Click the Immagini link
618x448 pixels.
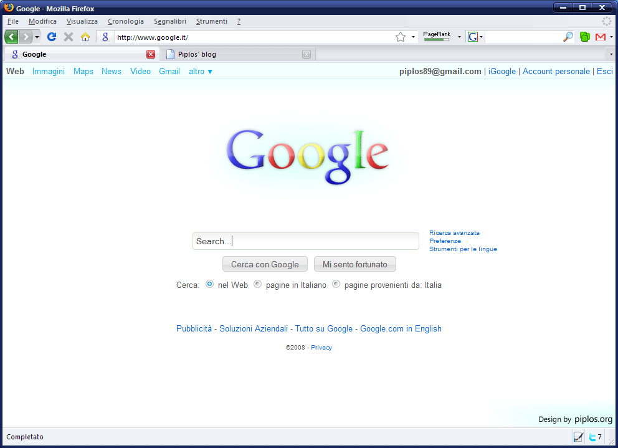(x=49, y=72)
